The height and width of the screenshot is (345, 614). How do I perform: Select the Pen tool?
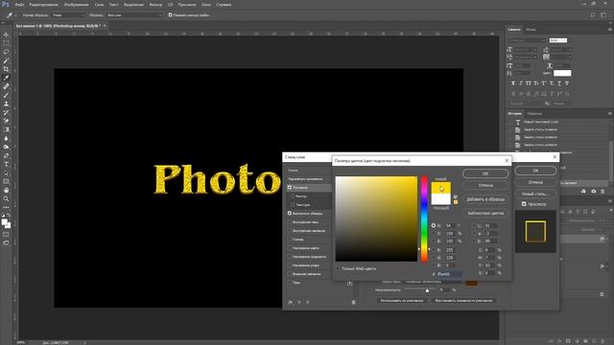click(x=6, y=155)
